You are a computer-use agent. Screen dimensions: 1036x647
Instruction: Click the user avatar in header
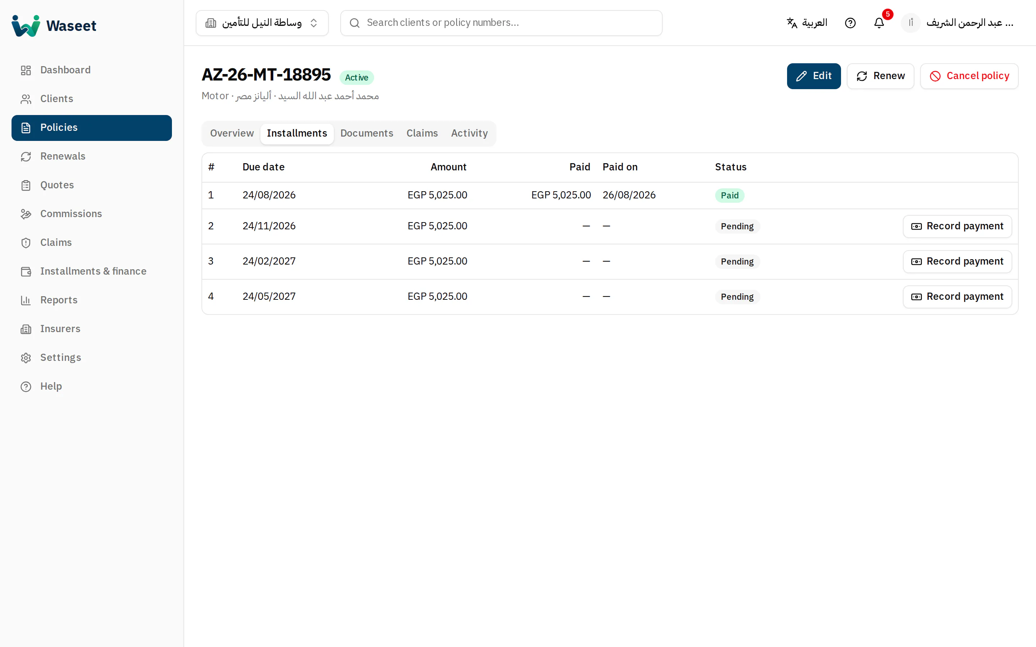(x=910, y=23)
